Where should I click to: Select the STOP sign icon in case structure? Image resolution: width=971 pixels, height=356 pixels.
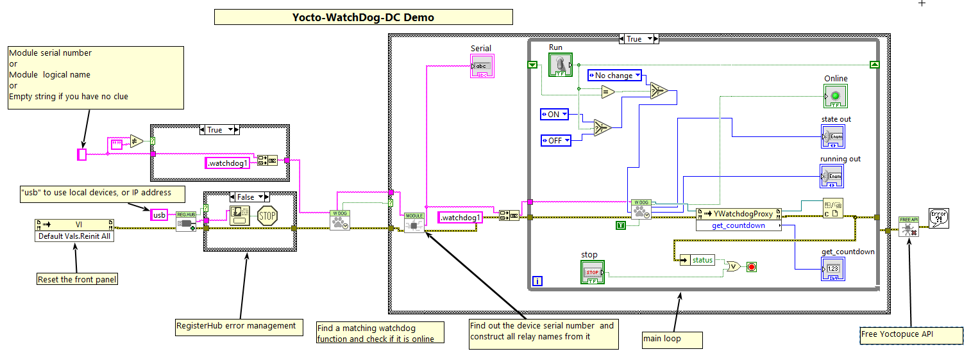[x=267, y=216]
